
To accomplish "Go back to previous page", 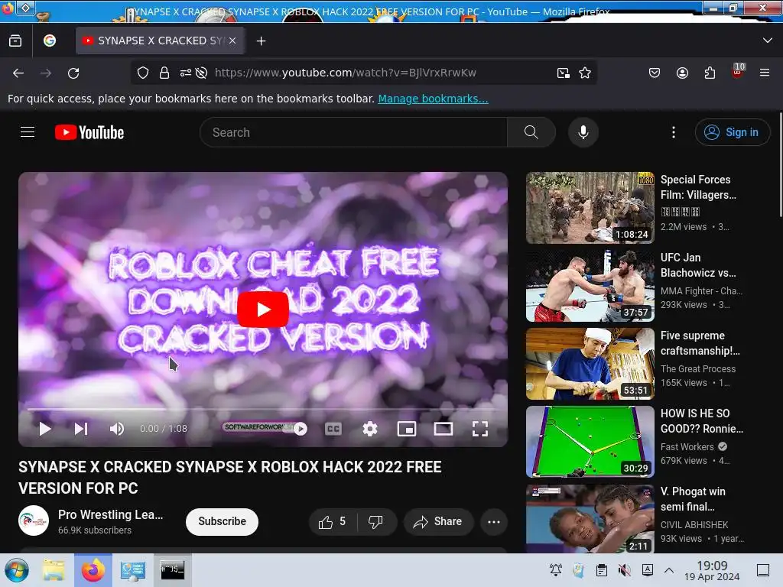I will pos(18,73).
